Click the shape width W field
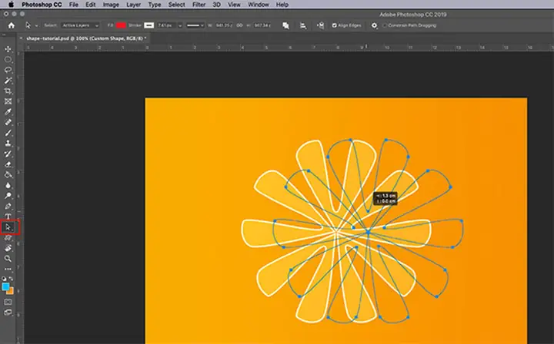This screenshot has width=554, height=344. (223, 25)
